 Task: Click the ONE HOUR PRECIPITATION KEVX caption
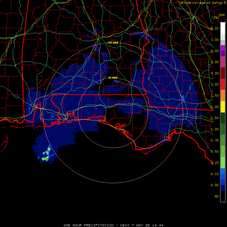(x=113, y=225)
